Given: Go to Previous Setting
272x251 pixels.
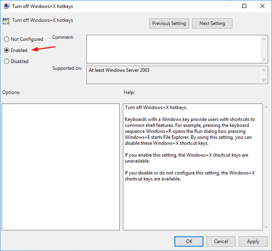Looking at the screenshot, I should (169, 23).
